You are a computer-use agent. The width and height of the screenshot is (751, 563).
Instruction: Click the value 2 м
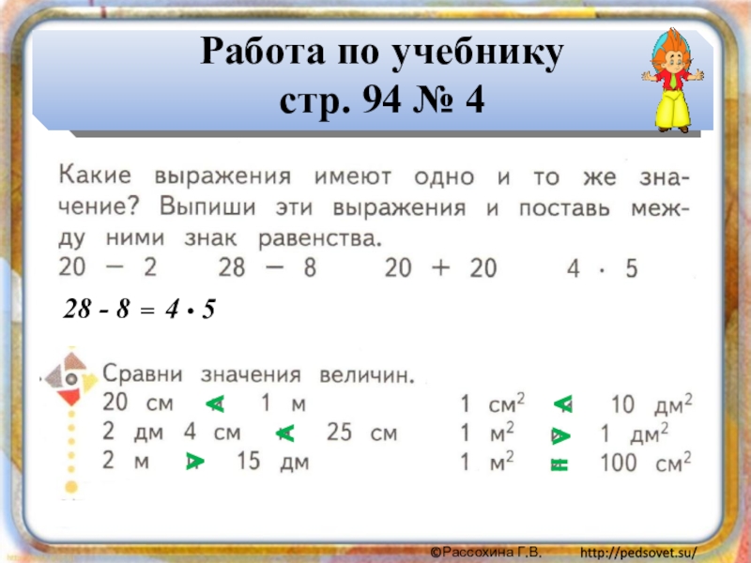tap(126, 461)
